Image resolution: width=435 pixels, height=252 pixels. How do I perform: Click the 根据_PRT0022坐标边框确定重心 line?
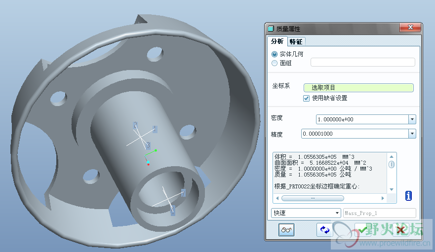pyautogui.click(x=317, y=186)
